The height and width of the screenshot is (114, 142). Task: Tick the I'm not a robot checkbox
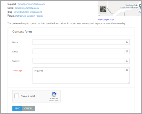[x=17, y=96]
